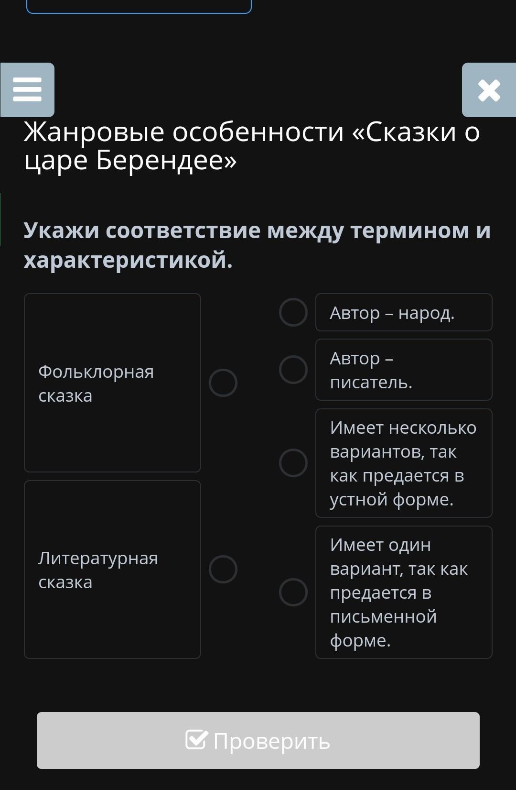
Task: Click the lesson title Жанровые особенности
Action: click(252, 145)
